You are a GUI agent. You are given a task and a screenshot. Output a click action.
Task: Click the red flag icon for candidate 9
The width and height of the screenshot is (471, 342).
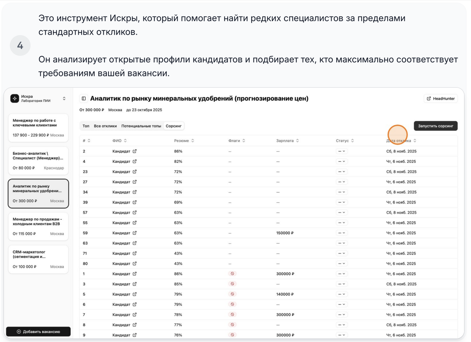(x=232, y=335)
